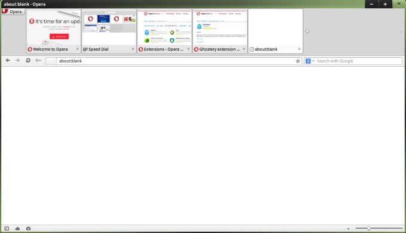The image size is (406, 233).
Task: Open the password wand key icon
Action: [38, 60]
